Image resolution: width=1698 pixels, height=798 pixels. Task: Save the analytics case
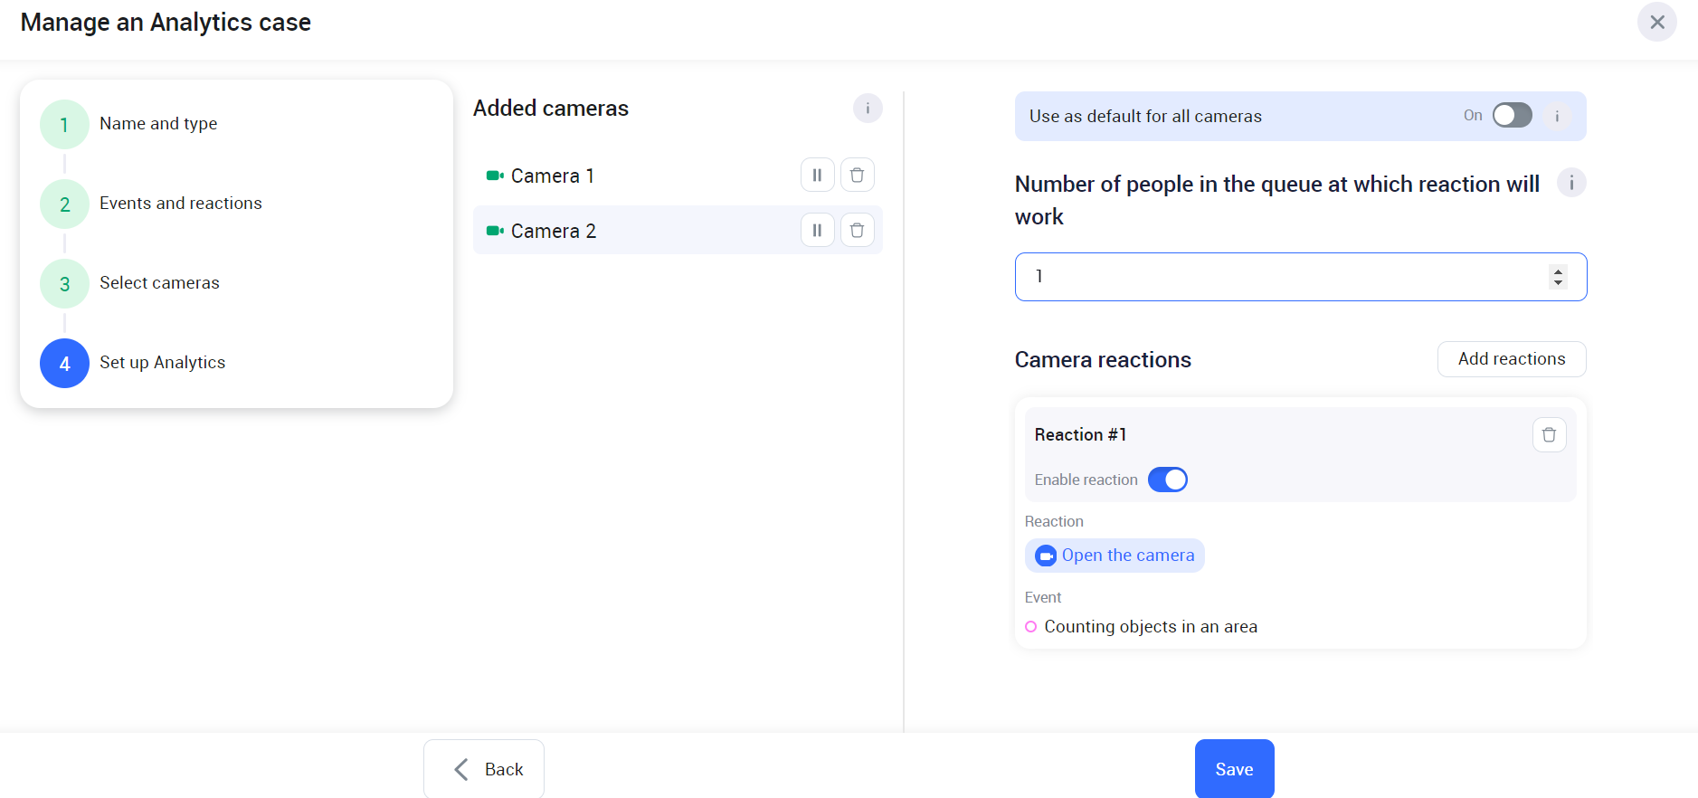pyautogui.click(x=1234, y=769)
